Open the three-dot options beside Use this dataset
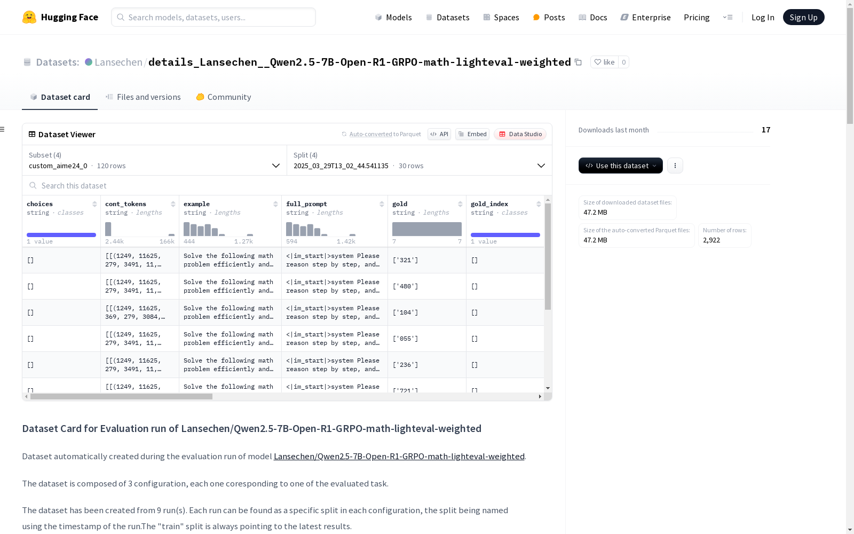The width and height of the screenshot is (854, 534). click(675, 166)
